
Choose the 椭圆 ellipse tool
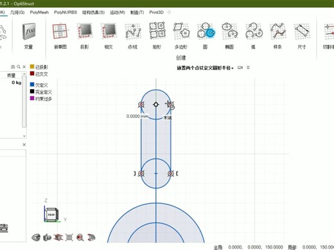click(229, 36)
